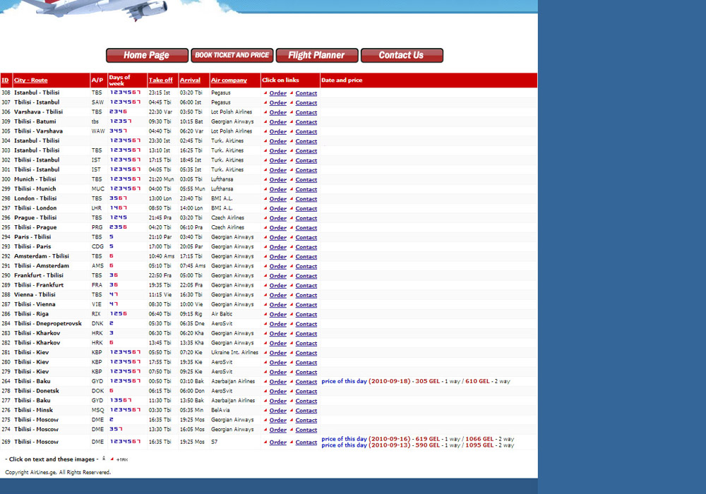
Task: Click red arrow icon before Contact in row 306
Action: [292, 112]
